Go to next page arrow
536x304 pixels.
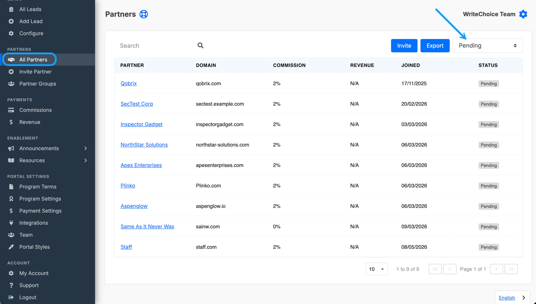[x=496, y=269]
